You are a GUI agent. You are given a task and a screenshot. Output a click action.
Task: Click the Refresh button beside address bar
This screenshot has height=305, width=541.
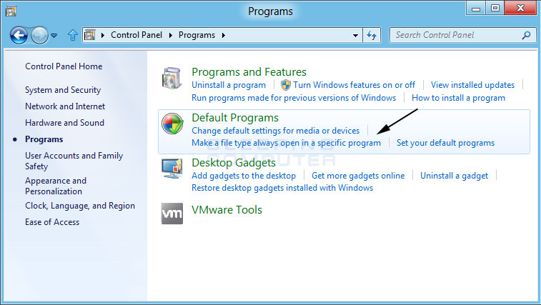(372, 35)
